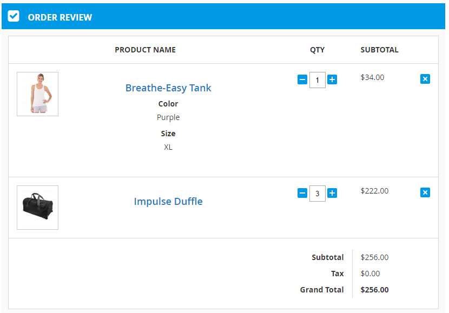Viewport: 449px width, 313px height.
Task: Click the Grand Total amount $256.00
Action: (374, 290)
